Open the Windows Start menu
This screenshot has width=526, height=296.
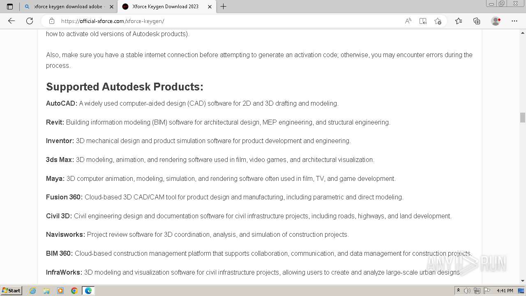tap(11, 290)
